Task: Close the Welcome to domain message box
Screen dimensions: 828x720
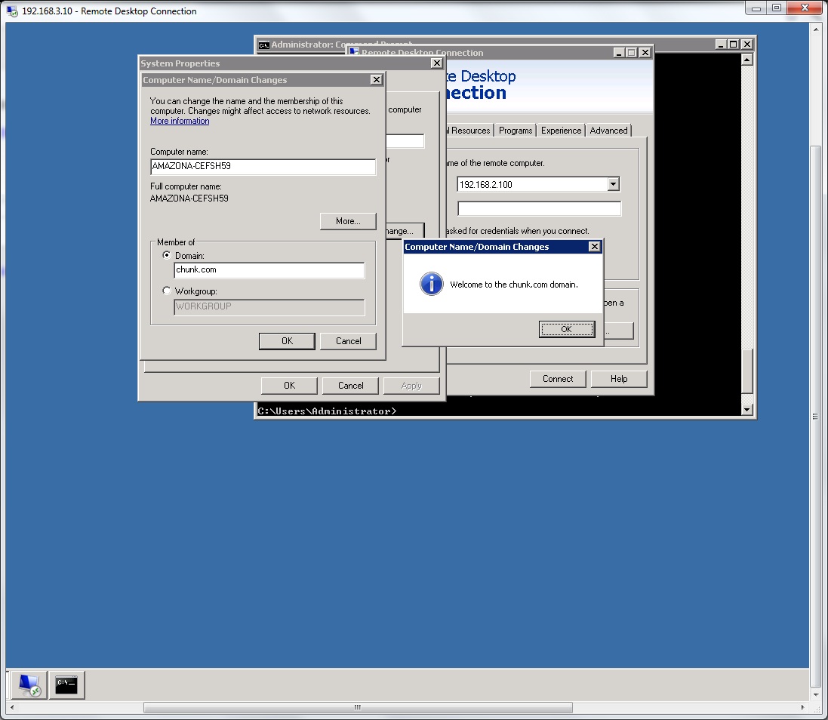Action: pyautogui.click(x=594, y=247)
